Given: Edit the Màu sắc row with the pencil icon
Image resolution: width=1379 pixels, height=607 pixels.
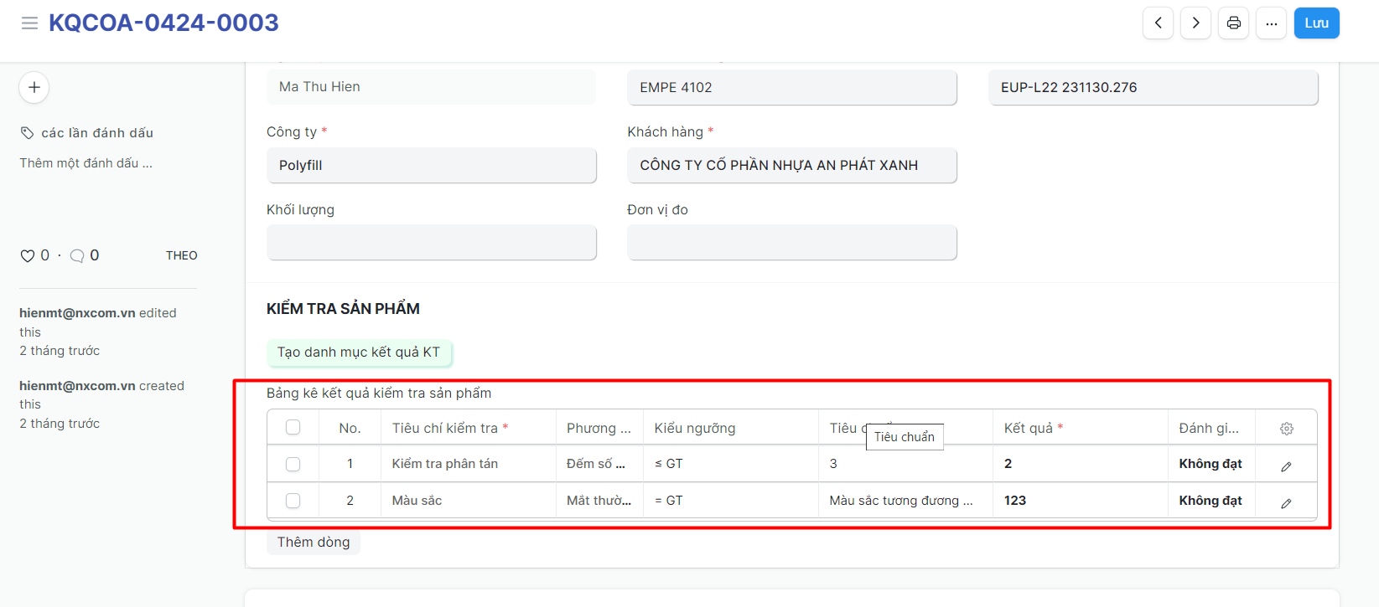Looking at the screenshot, I should (1286, 503).
